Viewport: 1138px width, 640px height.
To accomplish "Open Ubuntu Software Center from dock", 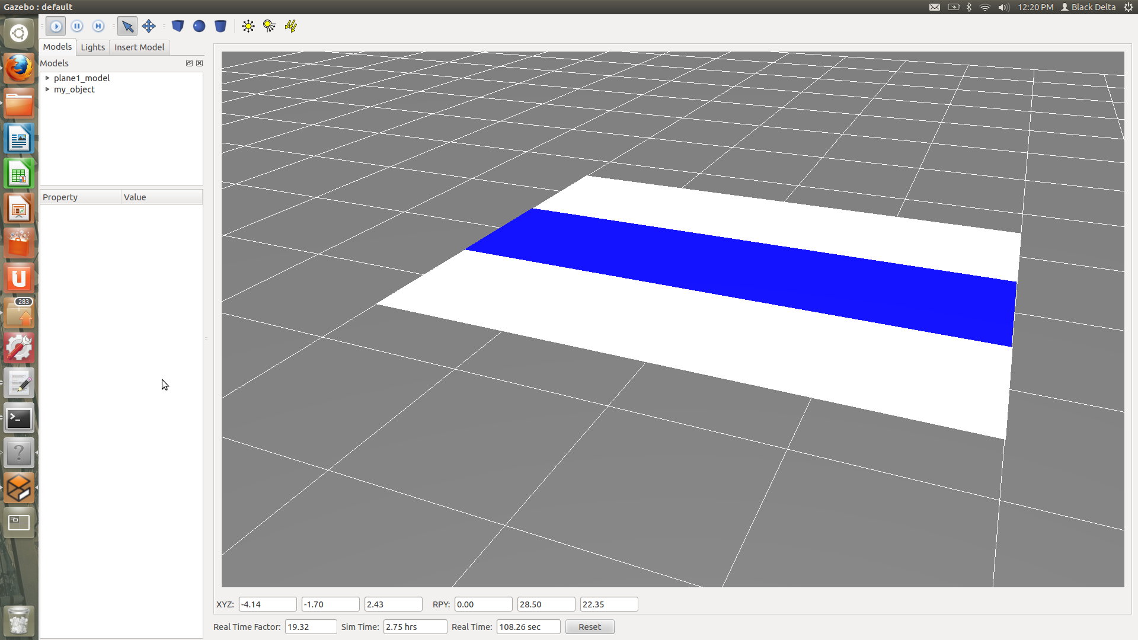I will [x=19, y=244].
